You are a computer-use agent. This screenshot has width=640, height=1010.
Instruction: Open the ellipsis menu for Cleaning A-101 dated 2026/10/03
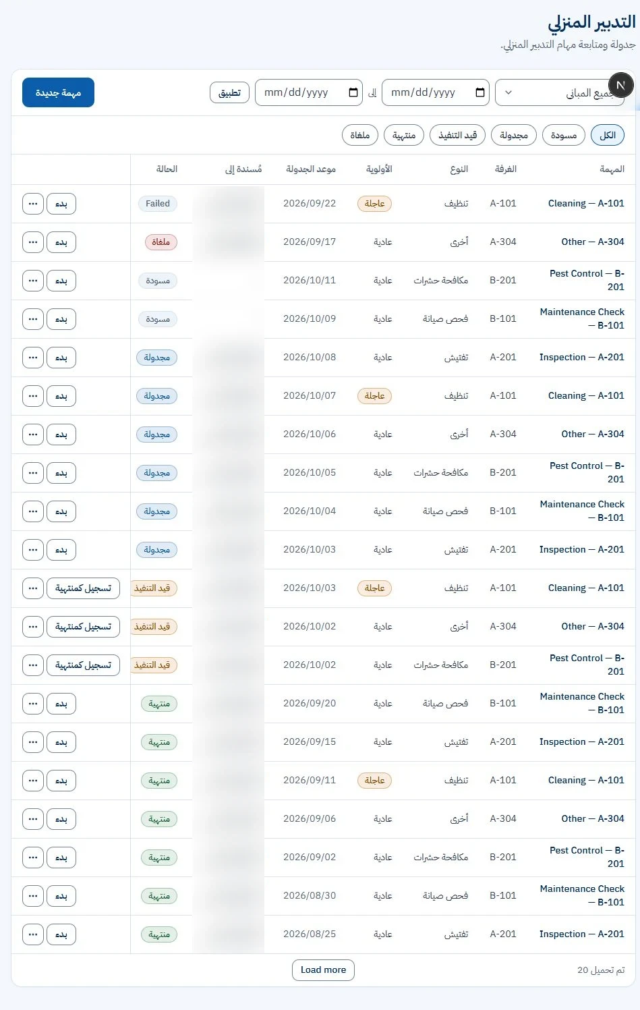pyautogui.click(x=33, y=588)
